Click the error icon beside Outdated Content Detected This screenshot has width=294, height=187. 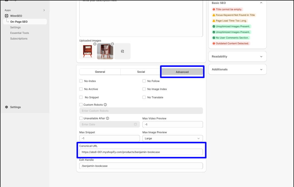pos(214,43)
